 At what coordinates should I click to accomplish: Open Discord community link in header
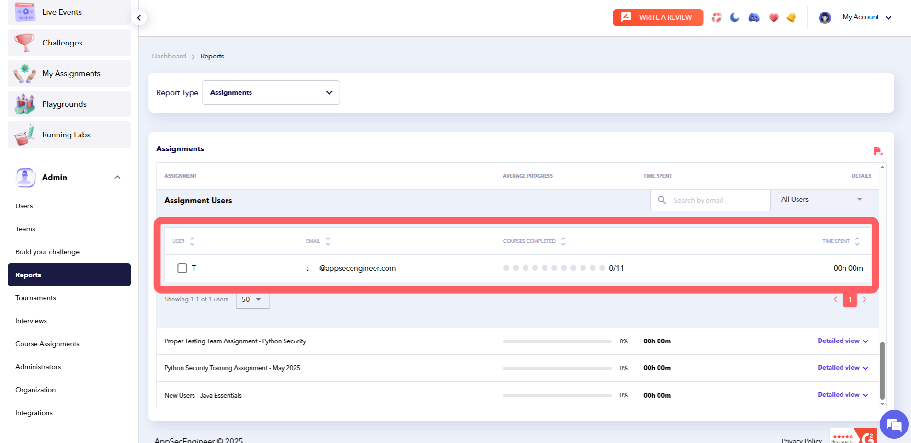[753, 17]
